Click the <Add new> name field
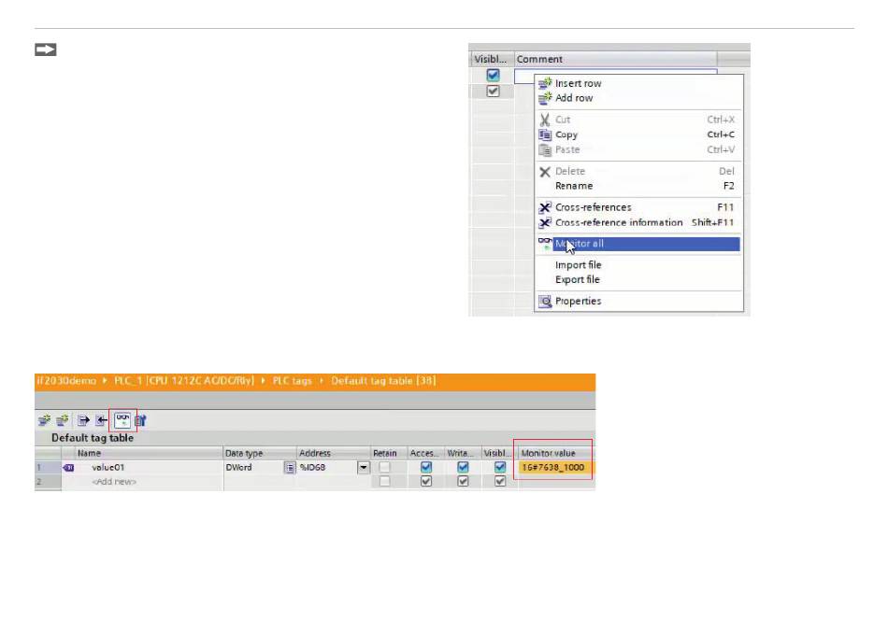The width and height of the screenshot is (888, 621). click(x=114, y=482)
